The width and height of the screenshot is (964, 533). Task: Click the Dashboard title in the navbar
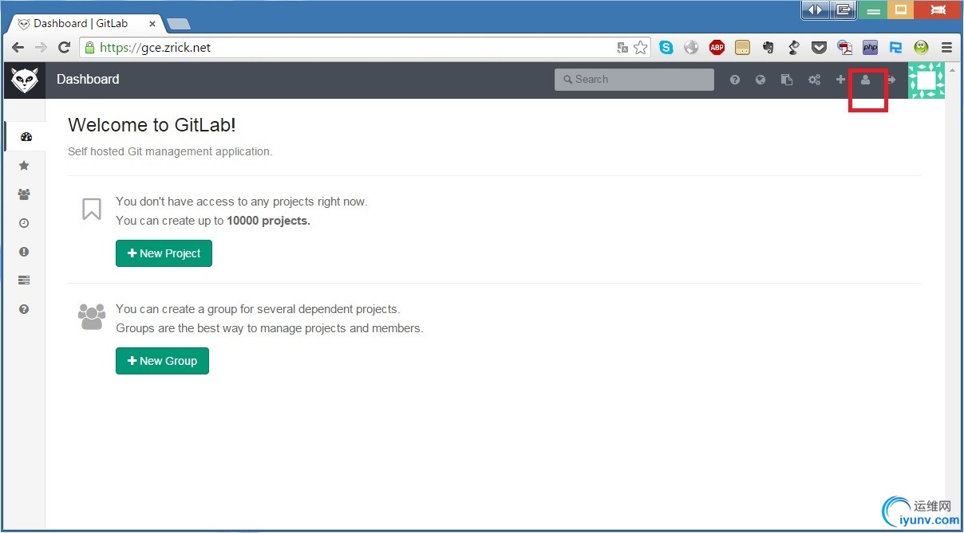coord(88,80)
